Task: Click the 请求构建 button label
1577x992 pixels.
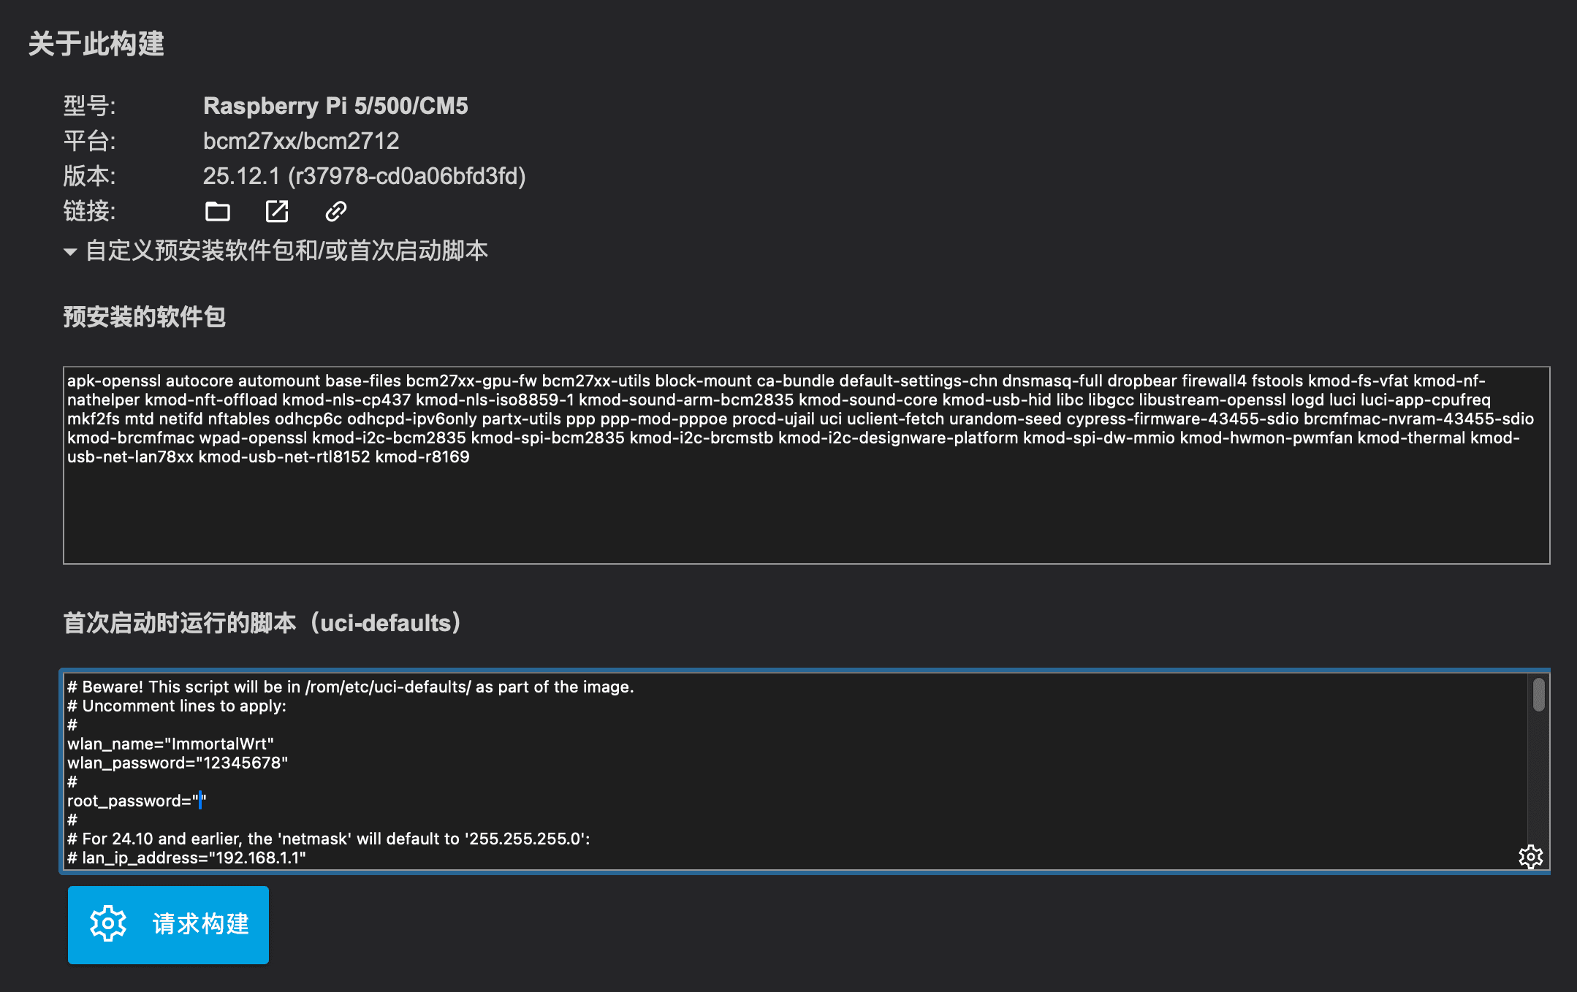Action: click(x=201, y=924)
